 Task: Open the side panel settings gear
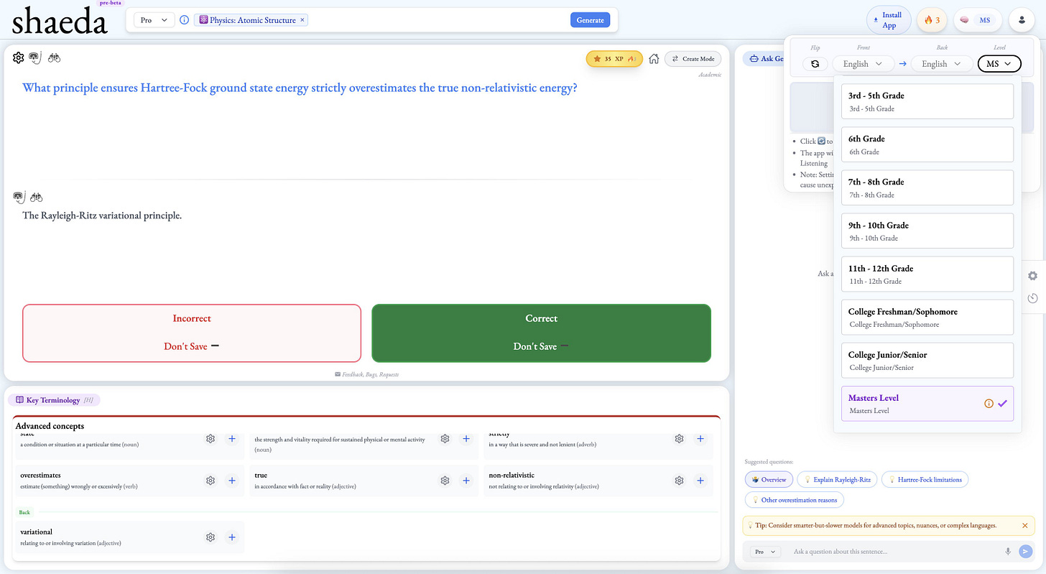[x=1032, y=276]
